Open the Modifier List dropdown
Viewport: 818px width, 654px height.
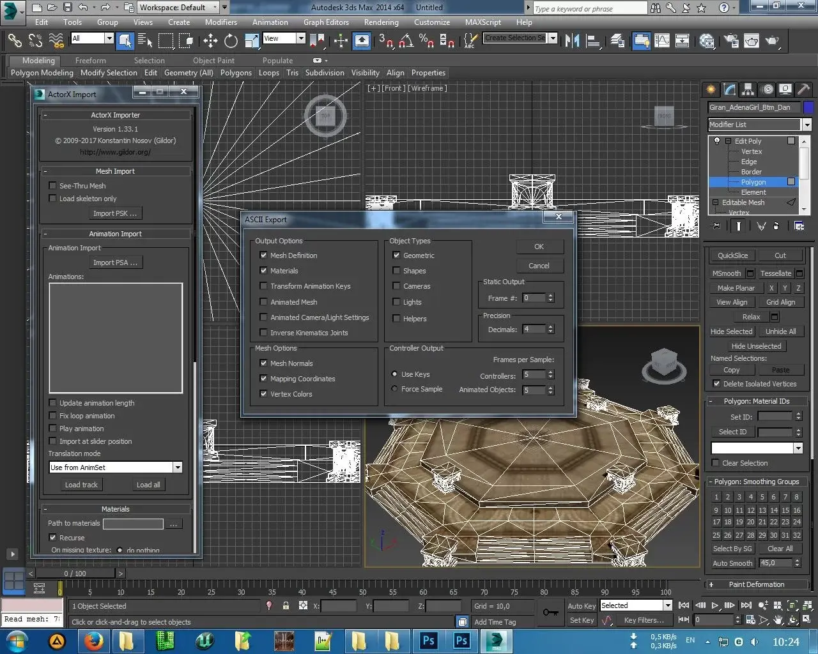[759, 125]
